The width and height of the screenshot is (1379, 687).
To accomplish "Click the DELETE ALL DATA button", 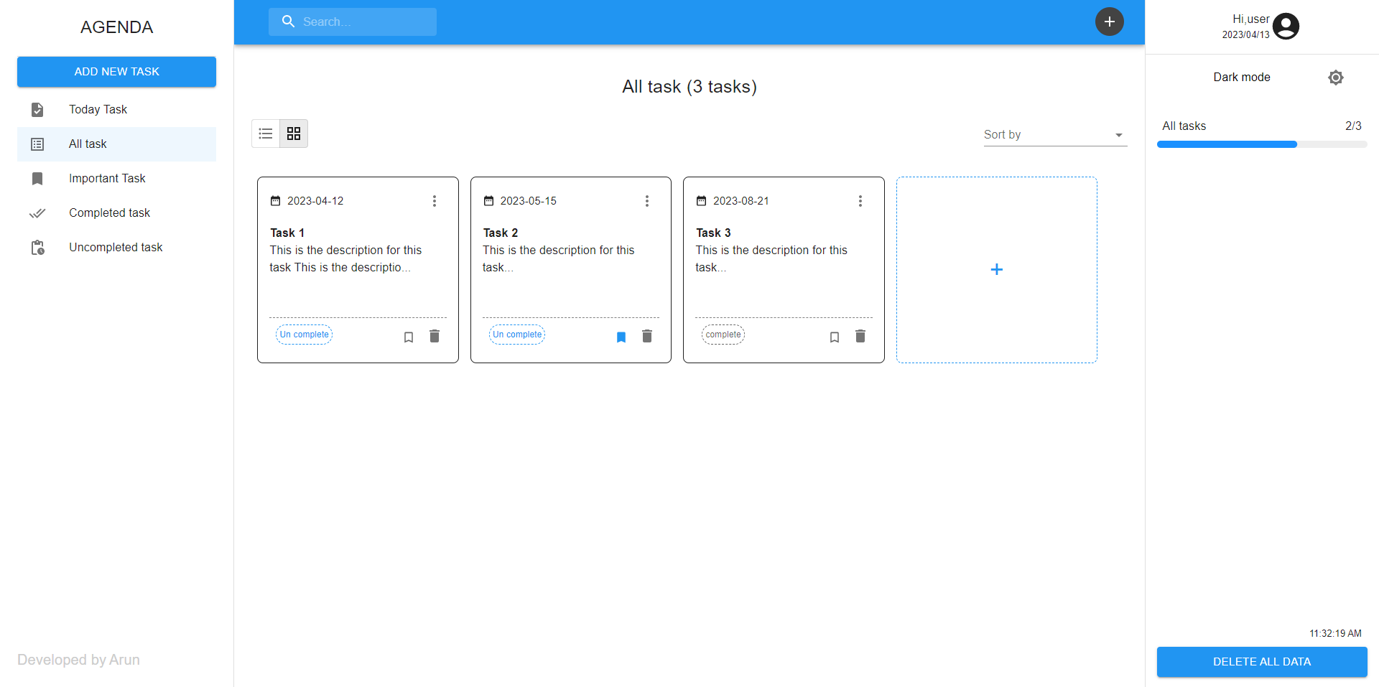I will point(1262,662).
